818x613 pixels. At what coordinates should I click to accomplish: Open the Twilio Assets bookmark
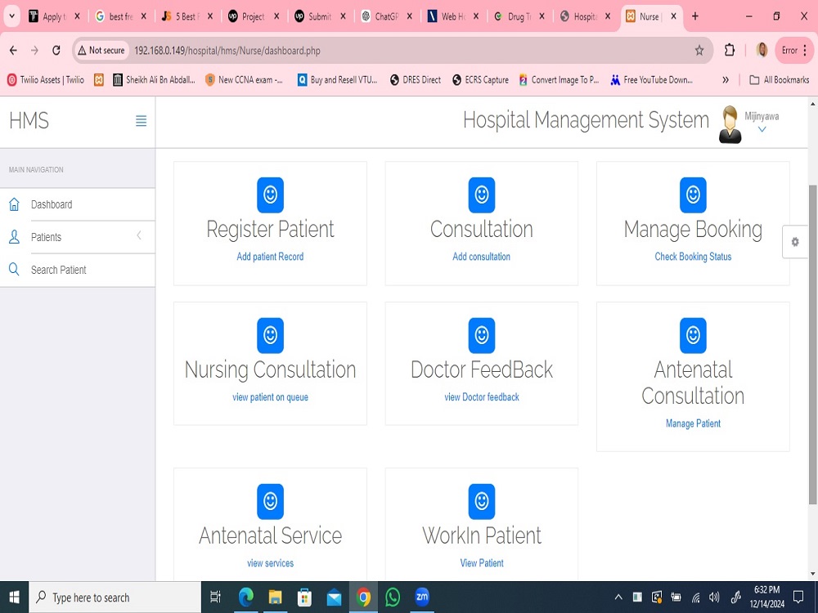click(46, 80)
